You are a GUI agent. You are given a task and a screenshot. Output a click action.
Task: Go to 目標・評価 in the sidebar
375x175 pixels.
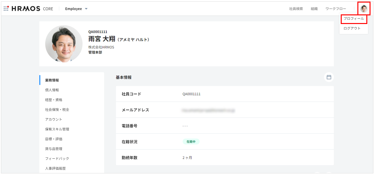click(x=53, y=139)
